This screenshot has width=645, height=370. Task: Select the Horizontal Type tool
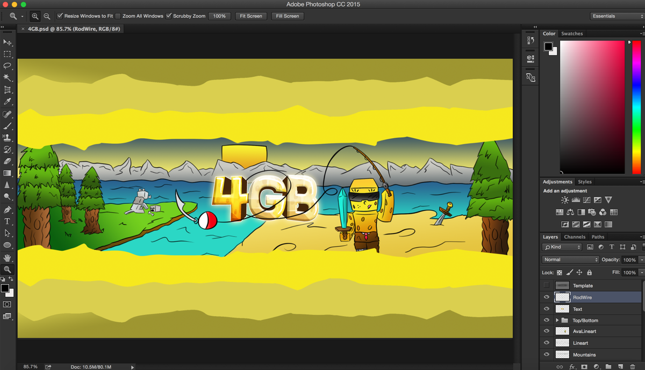click(8, 221)
